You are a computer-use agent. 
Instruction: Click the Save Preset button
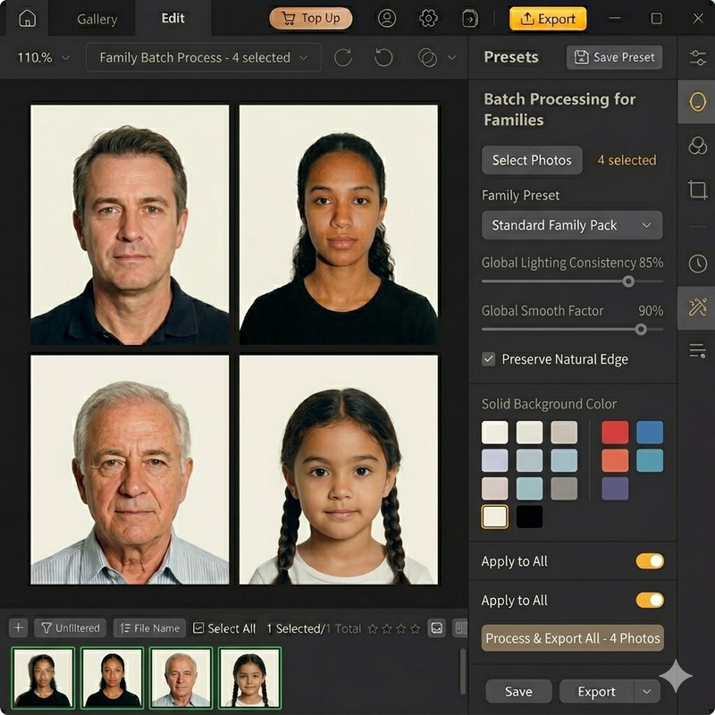[614, 57]
